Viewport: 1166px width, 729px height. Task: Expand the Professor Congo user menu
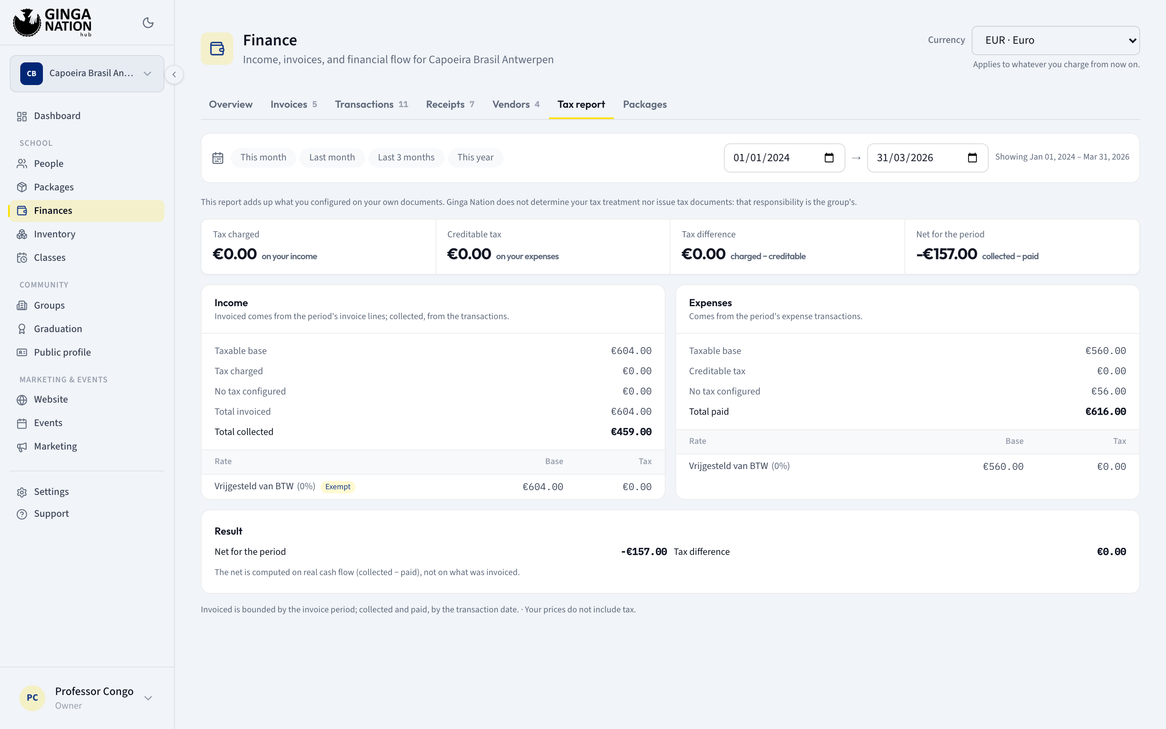pos(87,698)
